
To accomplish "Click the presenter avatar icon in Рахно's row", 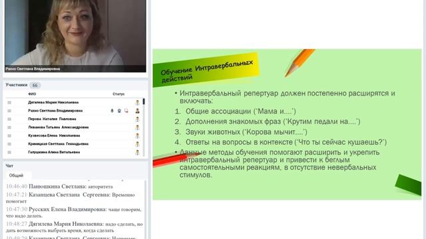I will (x=138, y=111).
